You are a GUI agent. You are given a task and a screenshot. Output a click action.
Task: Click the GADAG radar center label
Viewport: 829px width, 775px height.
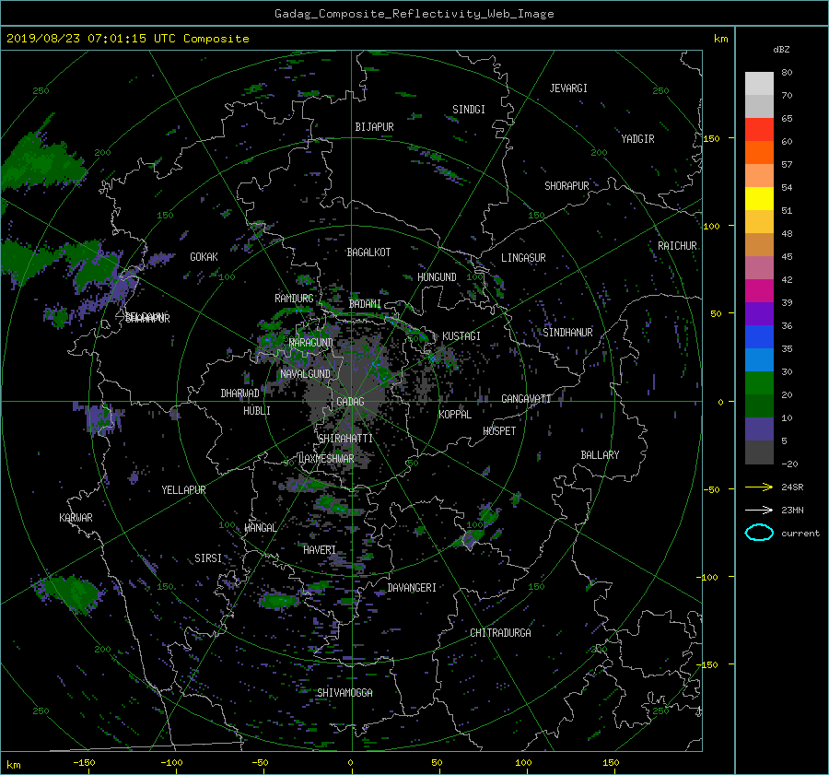[350, 402]
